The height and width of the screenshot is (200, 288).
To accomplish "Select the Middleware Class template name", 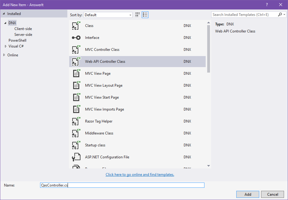I will pos(99,133).
